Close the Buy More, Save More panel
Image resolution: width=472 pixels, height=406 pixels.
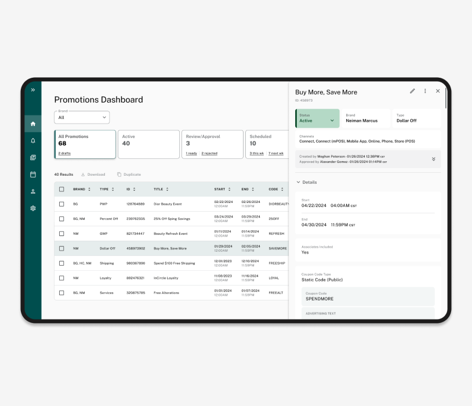tap(438, 91)
